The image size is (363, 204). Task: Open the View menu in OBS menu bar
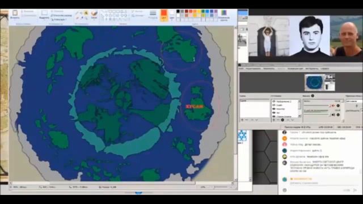(268, 69)
